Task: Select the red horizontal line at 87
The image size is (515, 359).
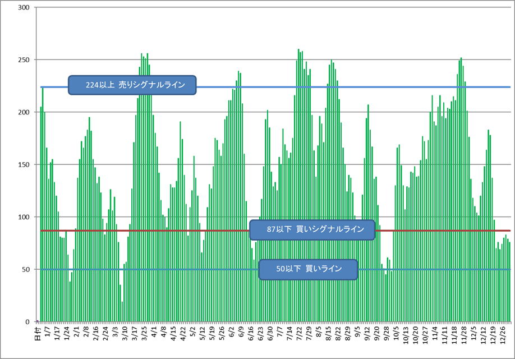Action: 168,231
